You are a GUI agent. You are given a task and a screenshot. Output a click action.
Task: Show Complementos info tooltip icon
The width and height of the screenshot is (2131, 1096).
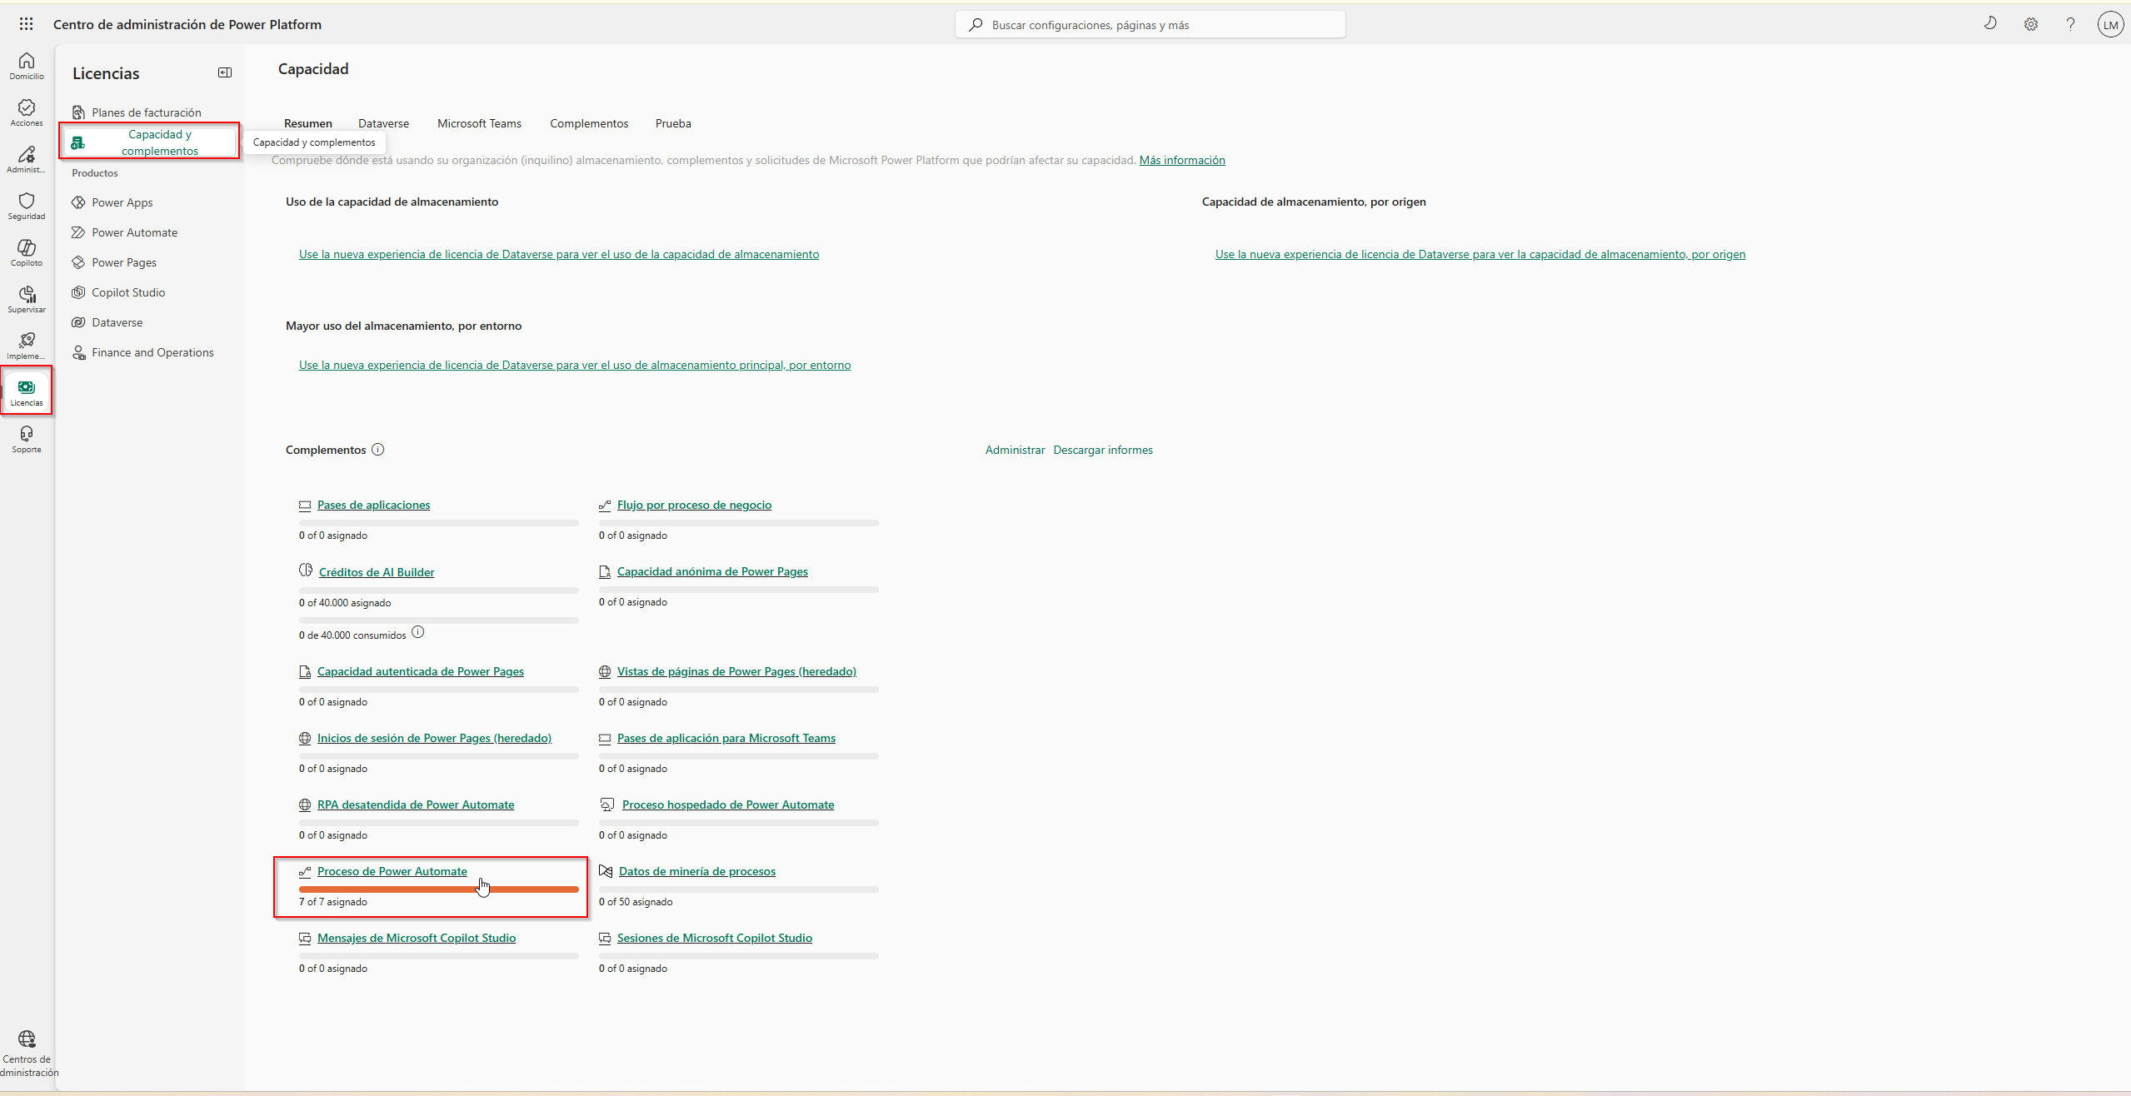coord(377,450)
